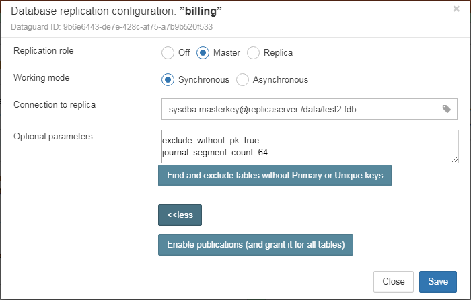Click the tag icon beside connection field
This screenshot has height=300, width=471.
click(447, 109)
